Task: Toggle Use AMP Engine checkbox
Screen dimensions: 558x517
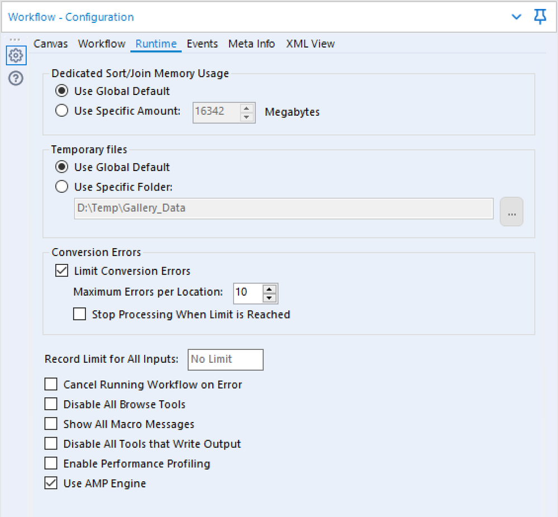Action: coord(51,483)
